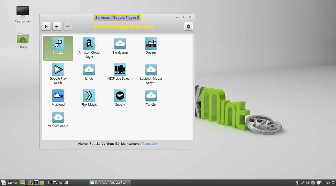Click the show desktop panel icon
Viewport: 336px width, 186px height.
[x=22, y=183]
